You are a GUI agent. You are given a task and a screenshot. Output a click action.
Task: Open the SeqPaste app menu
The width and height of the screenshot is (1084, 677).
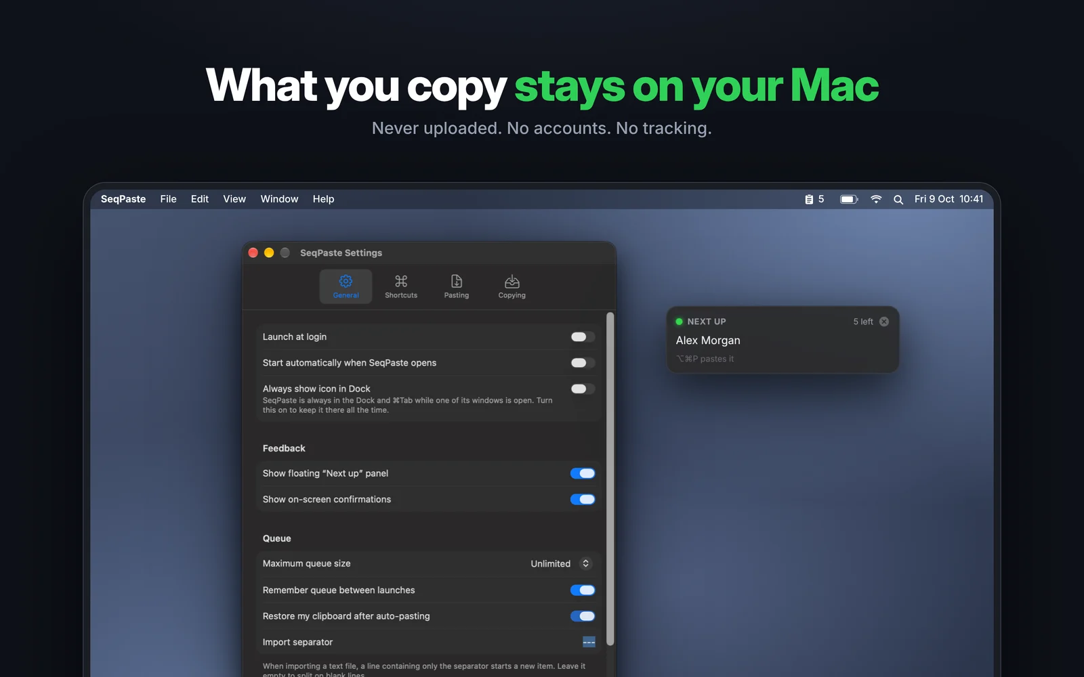(x=123, y=199)
